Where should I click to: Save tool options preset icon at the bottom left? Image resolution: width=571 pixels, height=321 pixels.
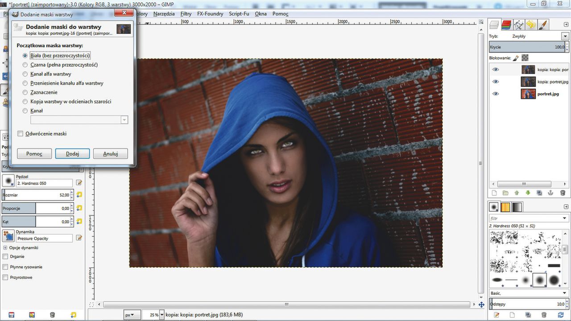point(12,315)
